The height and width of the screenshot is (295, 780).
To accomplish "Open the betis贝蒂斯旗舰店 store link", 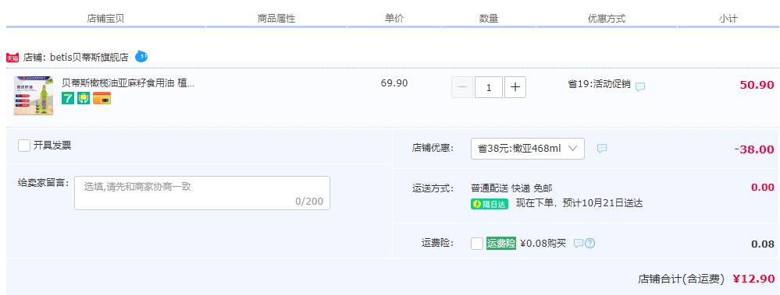I will [x=89, y=58].
